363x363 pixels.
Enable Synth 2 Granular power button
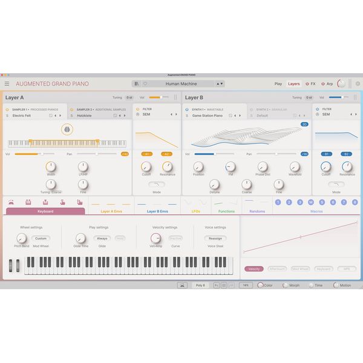coord(251,110)
